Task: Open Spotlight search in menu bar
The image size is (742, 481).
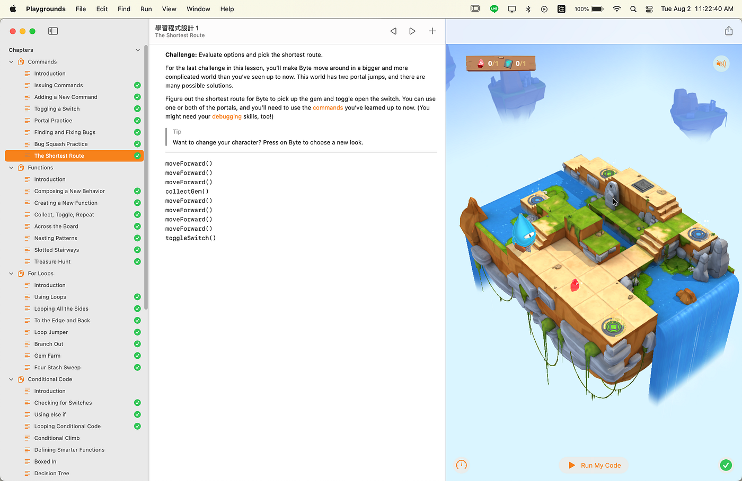Action: coord(633,9)
